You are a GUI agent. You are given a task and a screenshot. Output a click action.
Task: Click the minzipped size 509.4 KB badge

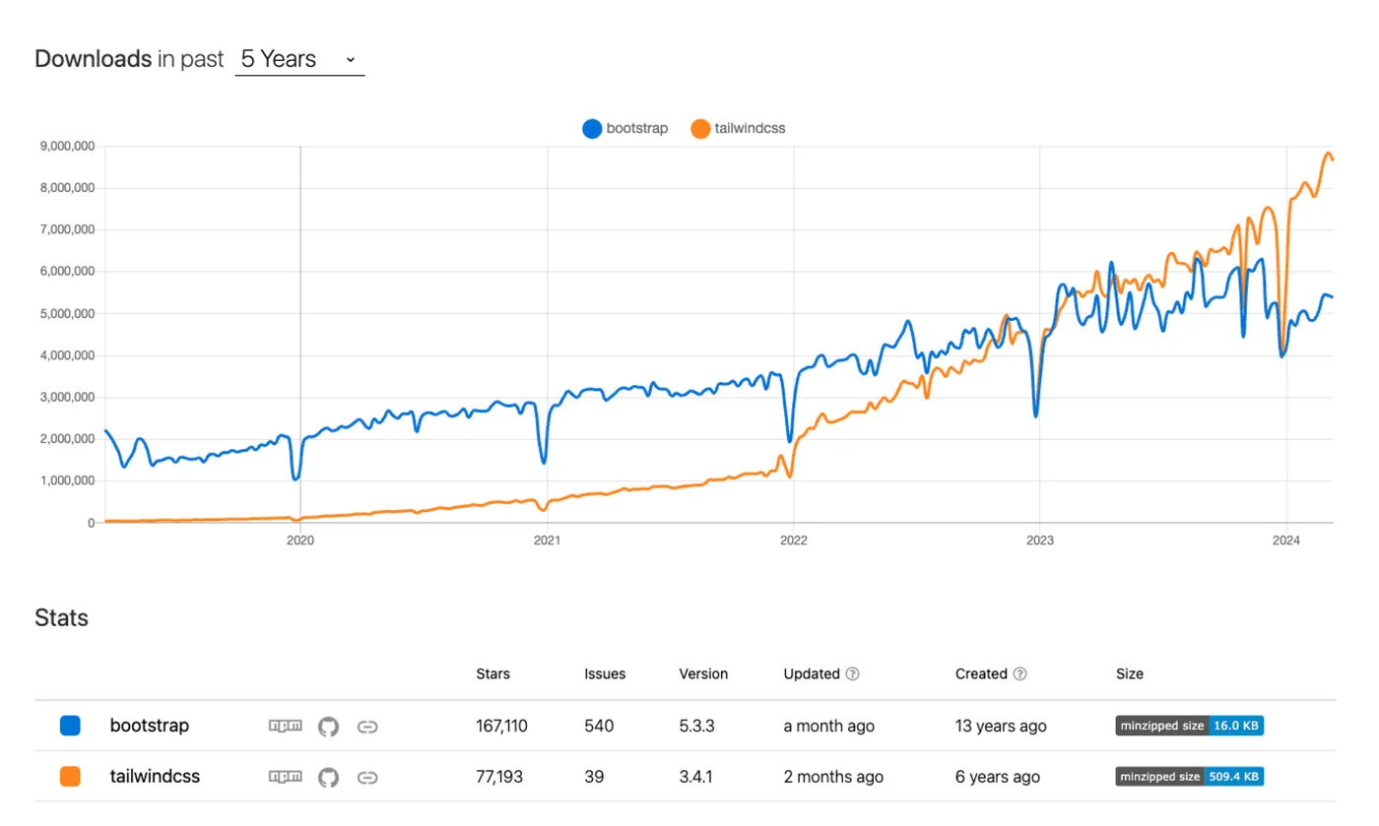click(x=1190, y=776)
